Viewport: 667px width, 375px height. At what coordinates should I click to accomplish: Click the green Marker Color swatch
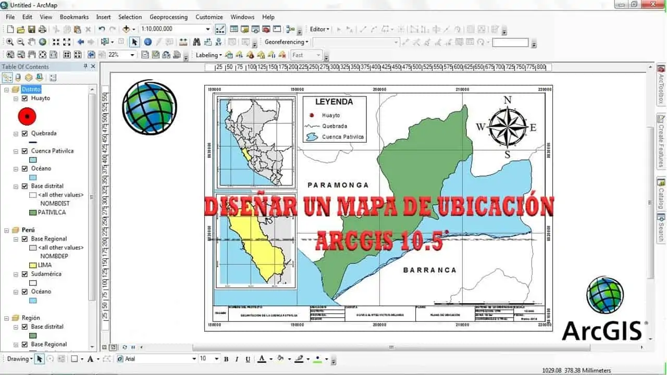[x=317, y=359]
